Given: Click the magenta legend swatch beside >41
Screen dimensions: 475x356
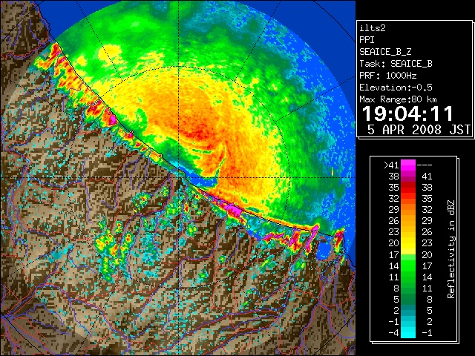Looking at the screenshot, I should pos(408,165).
